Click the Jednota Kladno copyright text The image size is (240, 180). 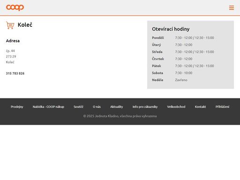pyautogui.click(x=120, y=116)
